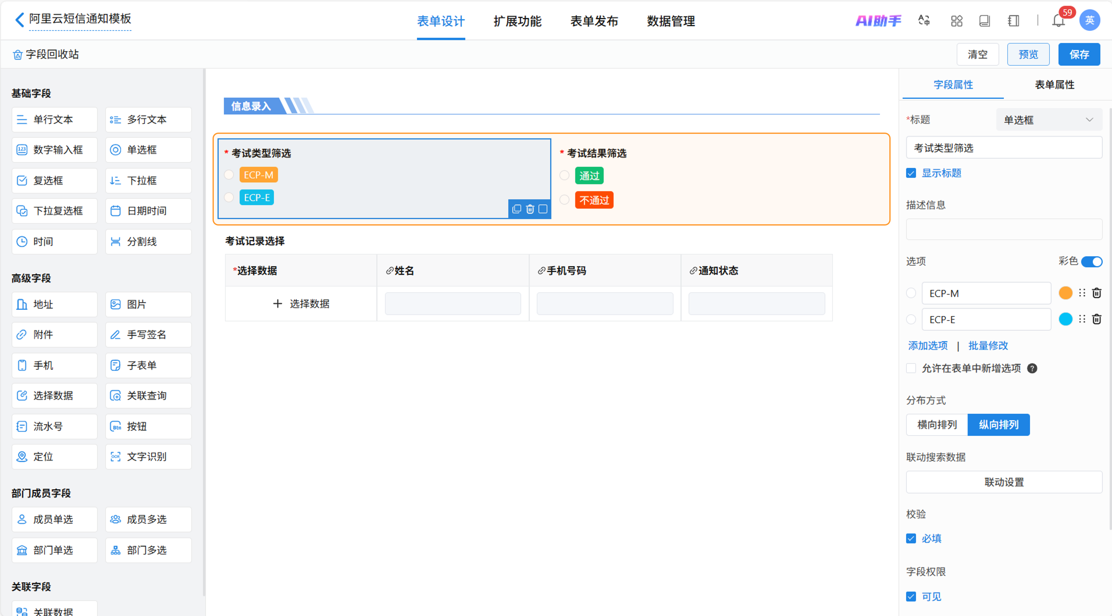Click the help question mark icon
This screenshot has height=616, width=1112.
click(x=1032, y=368)
